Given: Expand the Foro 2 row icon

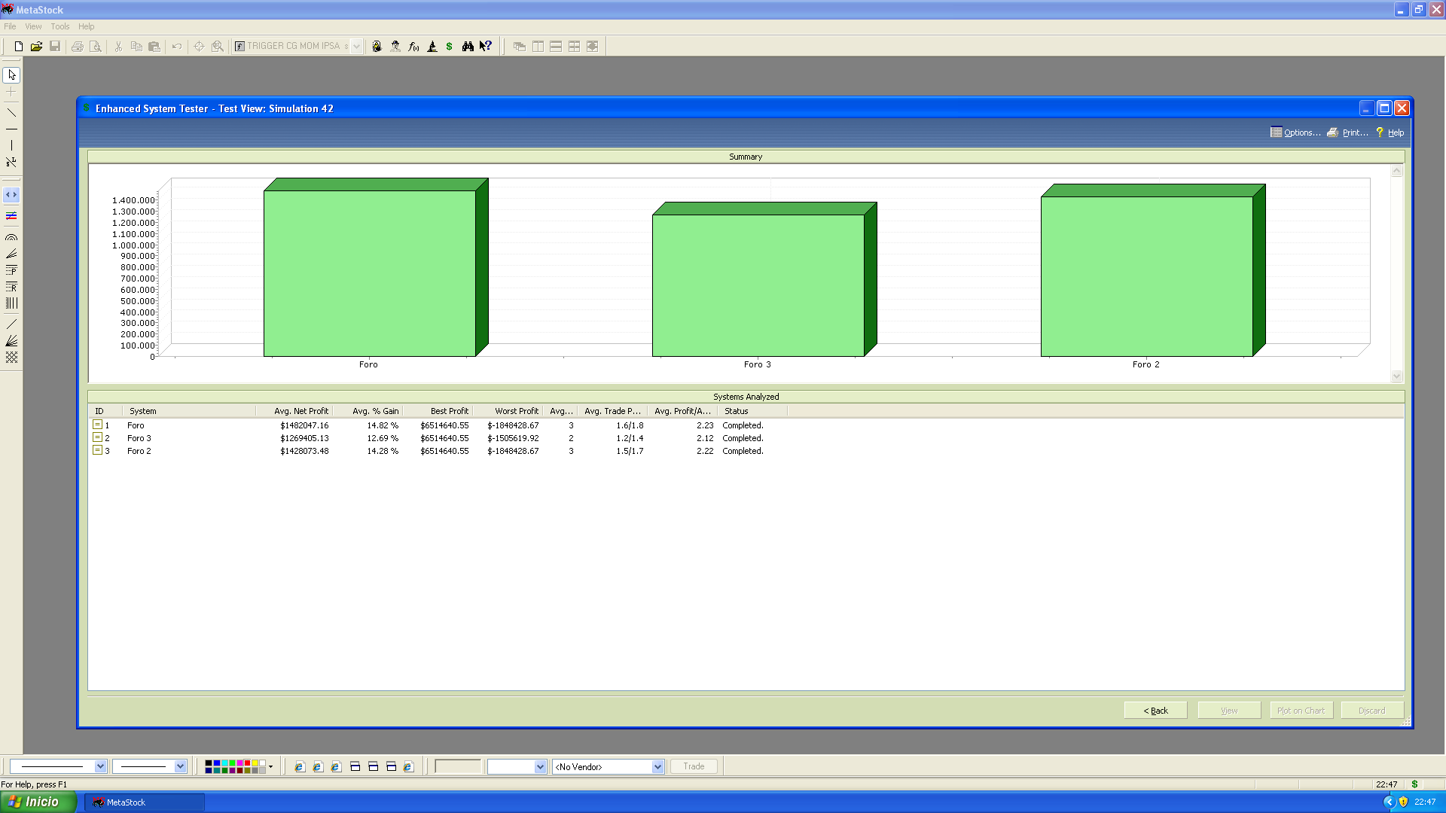Looking at the screenshot, I should click(97, 450).
